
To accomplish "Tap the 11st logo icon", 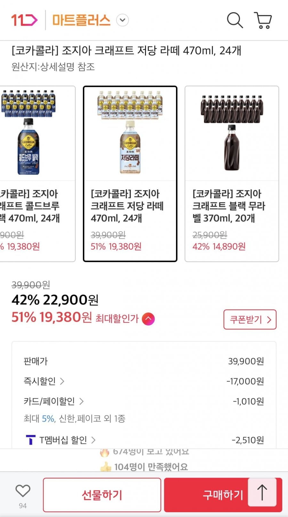I will pos(24,20).
